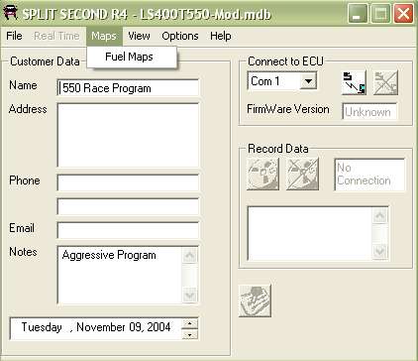This screenshot has width=418, height=361.
Task: Click inside the Address text box
Action: click(x=128, y=135)
